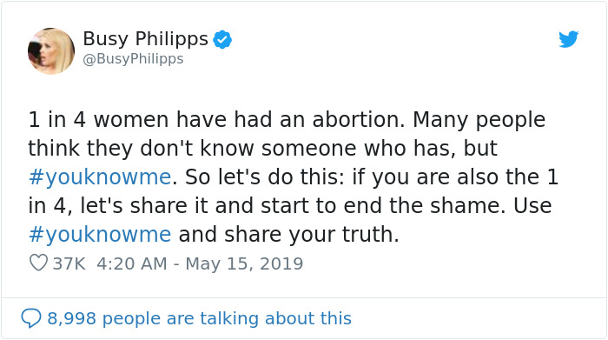Click the May 15, 2019 date
608x340 pixels.
pos(244,263)
